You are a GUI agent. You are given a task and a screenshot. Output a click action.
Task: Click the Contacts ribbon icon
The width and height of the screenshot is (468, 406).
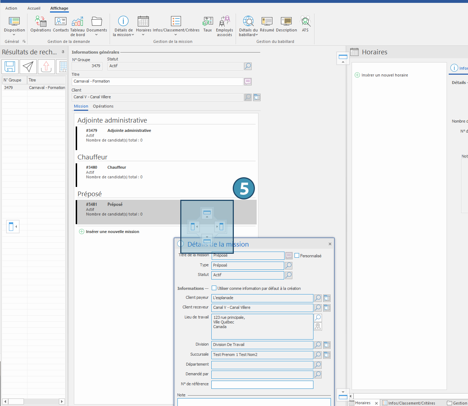61,25
